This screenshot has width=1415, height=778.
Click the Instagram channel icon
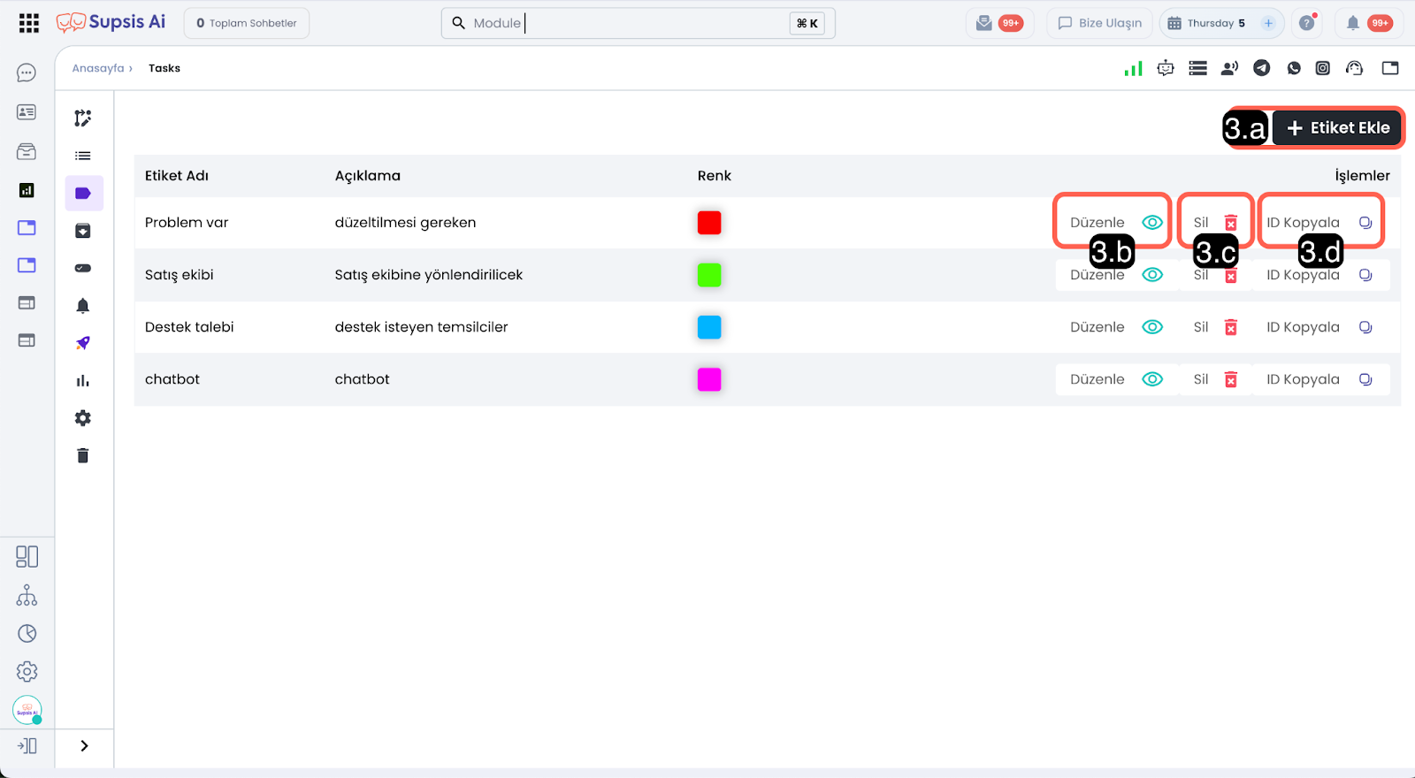(1323, 68)
